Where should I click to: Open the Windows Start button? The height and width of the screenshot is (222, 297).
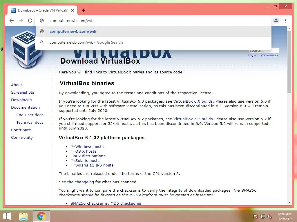pyautogui.click(x=7, y=216)
